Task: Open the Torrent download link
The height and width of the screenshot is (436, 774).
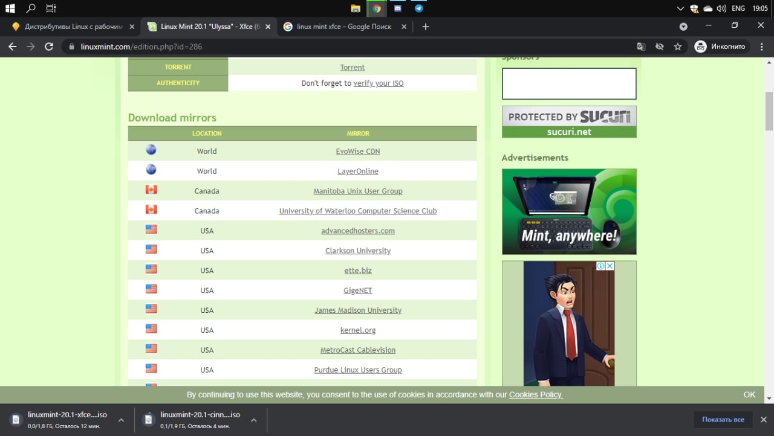Action: [353, 67]
